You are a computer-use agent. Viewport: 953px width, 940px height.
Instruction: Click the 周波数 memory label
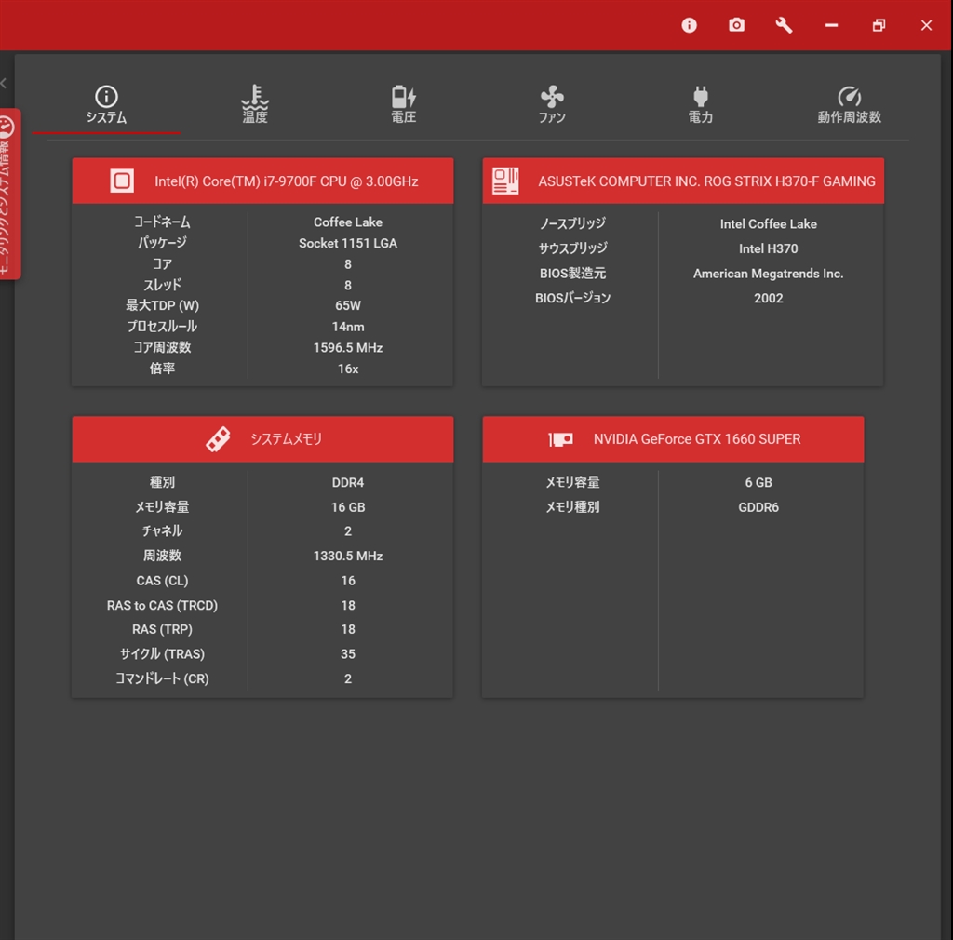162,556
